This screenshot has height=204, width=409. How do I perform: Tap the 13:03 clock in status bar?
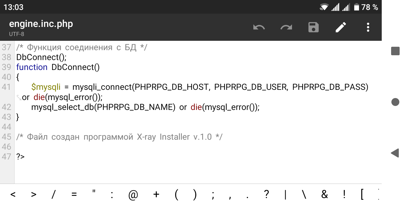[13, 7]
